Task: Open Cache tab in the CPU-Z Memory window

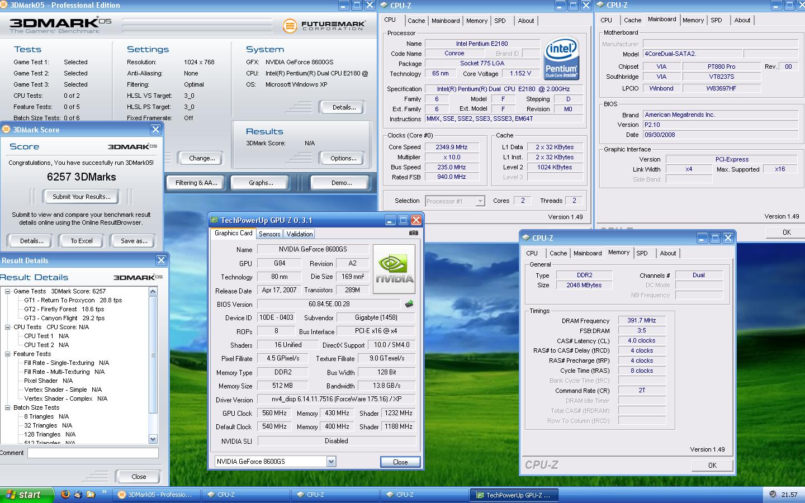Action: (x=558, y=253)
